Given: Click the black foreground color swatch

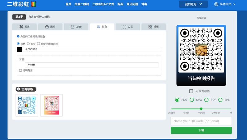Looking at the screenshot, I should (x=19, y=49).
